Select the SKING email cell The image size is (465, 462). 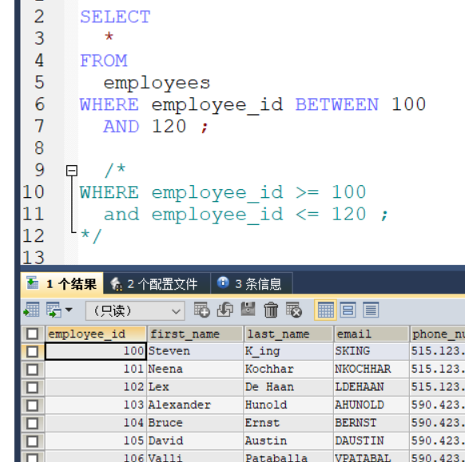[x=372, y=351]
